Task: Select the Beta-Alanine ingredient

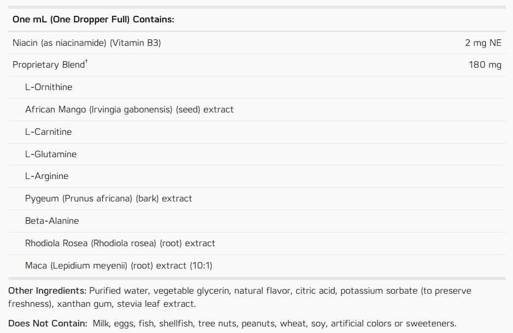Action: click(x=52, y=221)
